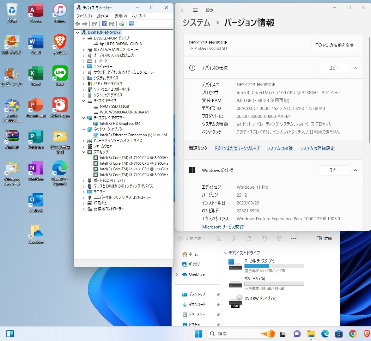Screen dimensions: 371x341
Task: Collapse the デバイスの仕様 section chevron
Action: pyautogui.click(x=356, y=68)
